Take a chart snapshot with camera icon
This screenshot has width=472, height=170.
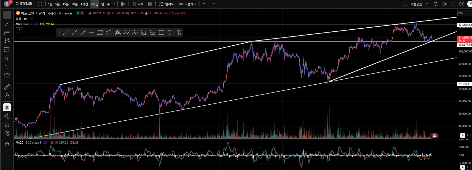pyautogui.click(x=462, y=4)
